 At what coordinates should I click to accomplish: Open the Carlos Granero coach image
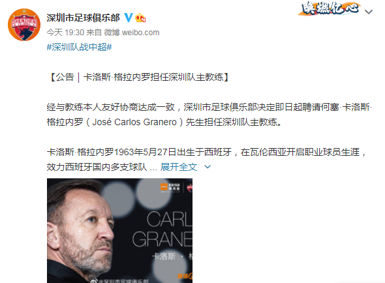pyautogui.click(x=119, y=230)
